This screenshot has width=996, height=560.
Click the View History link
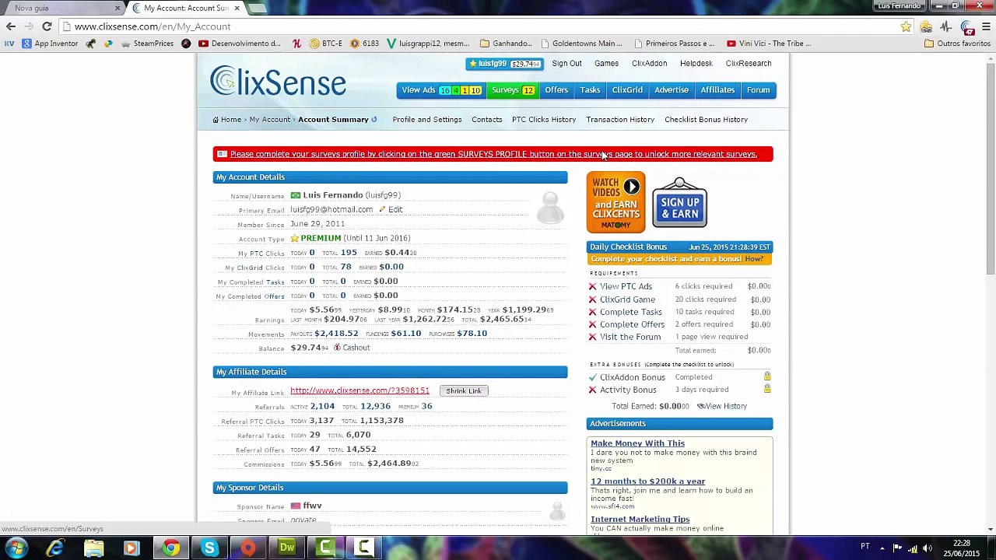pos(722,406)
